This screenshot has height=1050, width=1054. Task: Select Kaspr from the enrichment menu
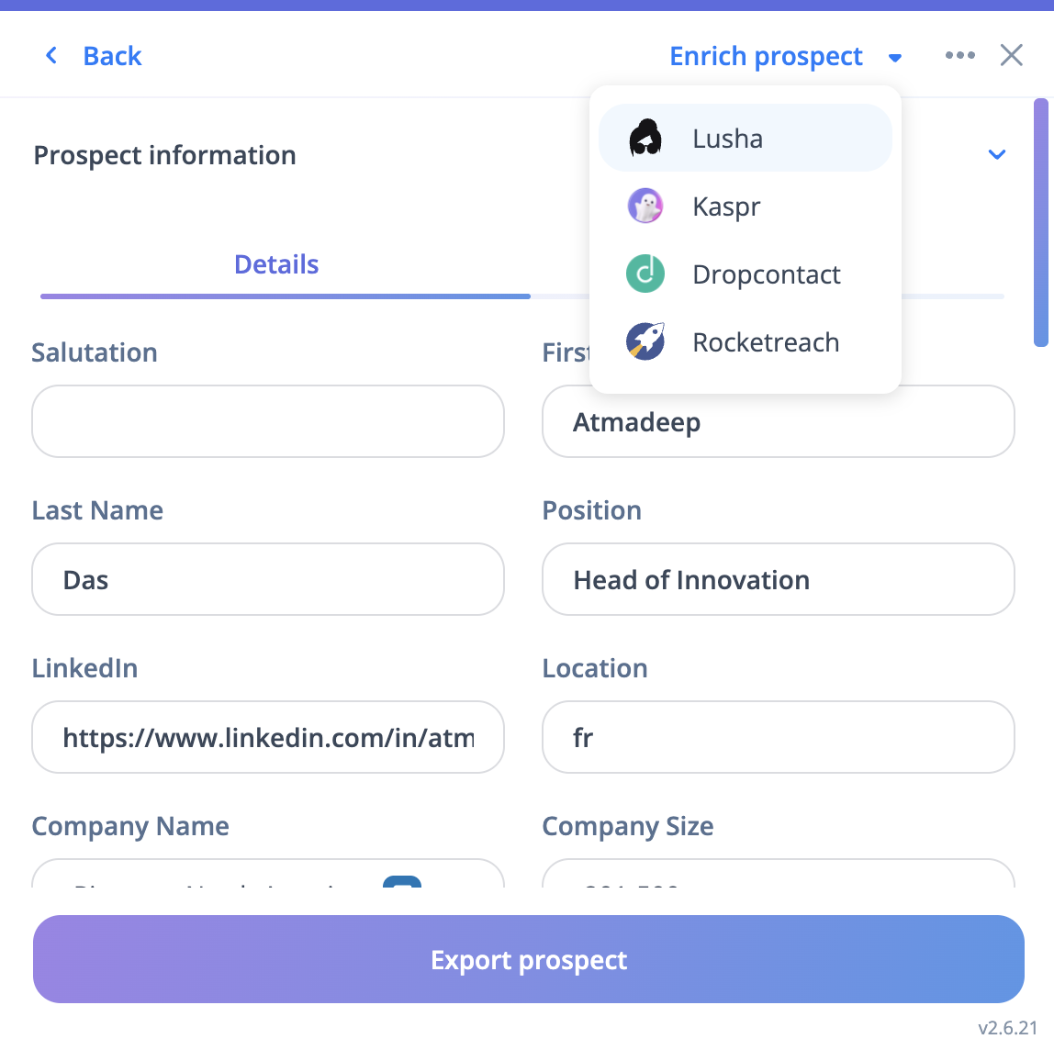pyautogui.click(x=726, y=207)
